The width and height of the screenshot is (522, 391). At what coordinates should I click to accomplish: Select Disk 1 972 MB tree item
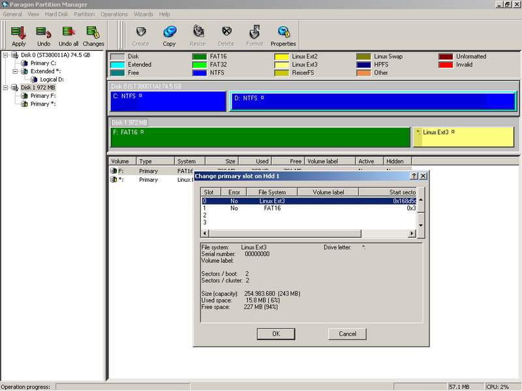tap(38, 87)
